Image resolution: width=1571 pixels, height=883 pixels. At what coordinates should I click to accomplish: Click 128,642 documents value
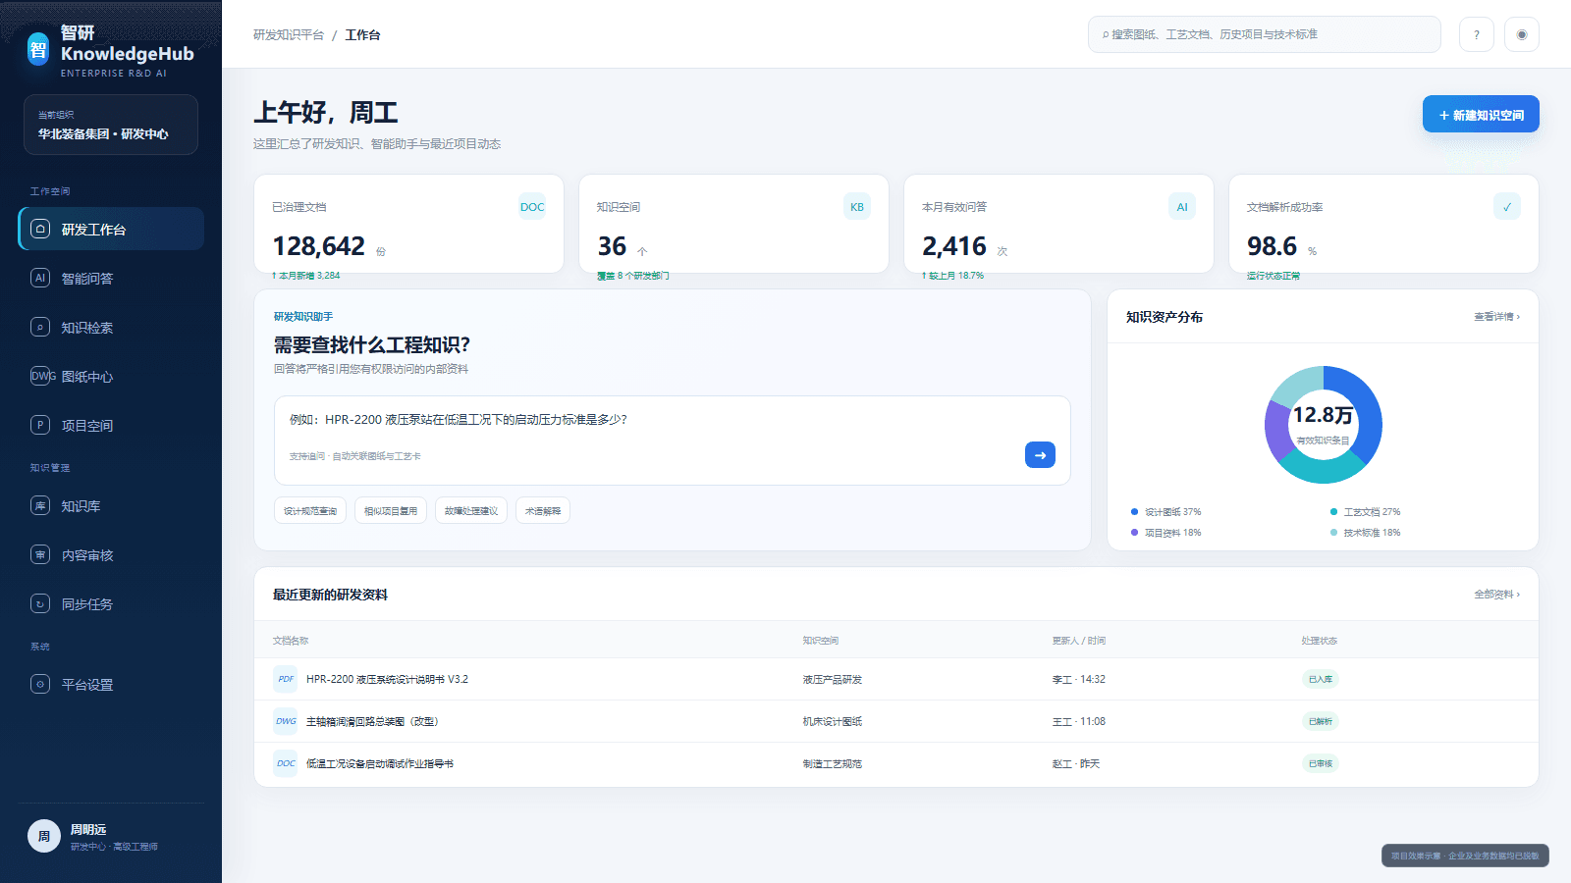click(x=319, y=245)
